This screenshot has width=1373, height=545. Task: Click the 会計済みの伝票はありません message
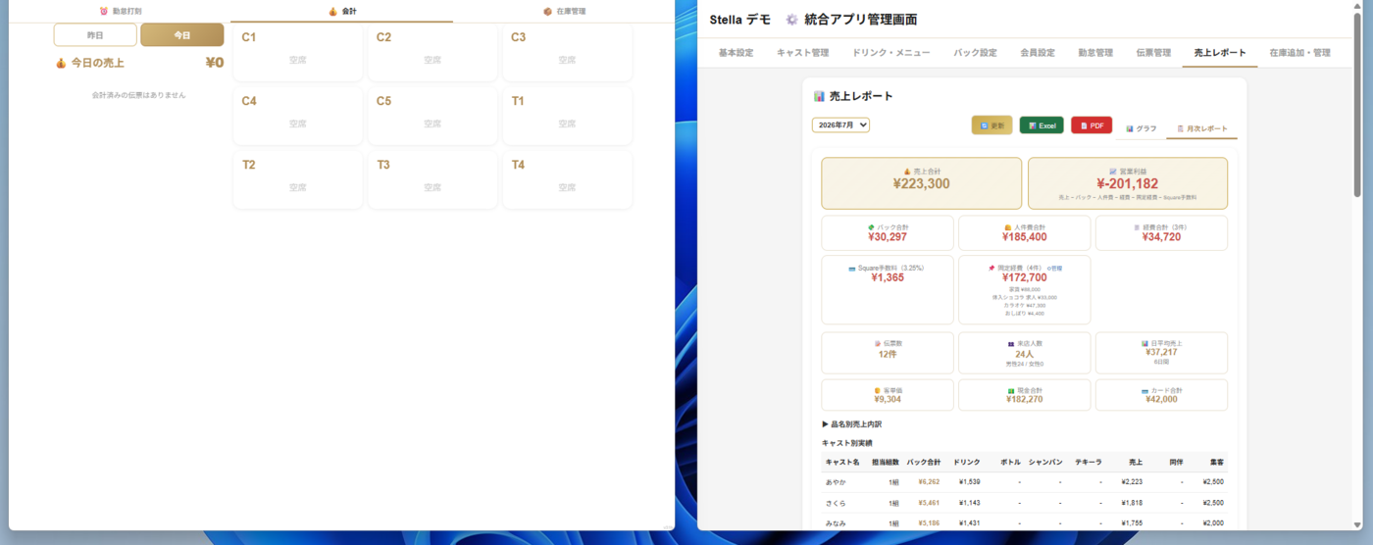click(x=138, y=95)
